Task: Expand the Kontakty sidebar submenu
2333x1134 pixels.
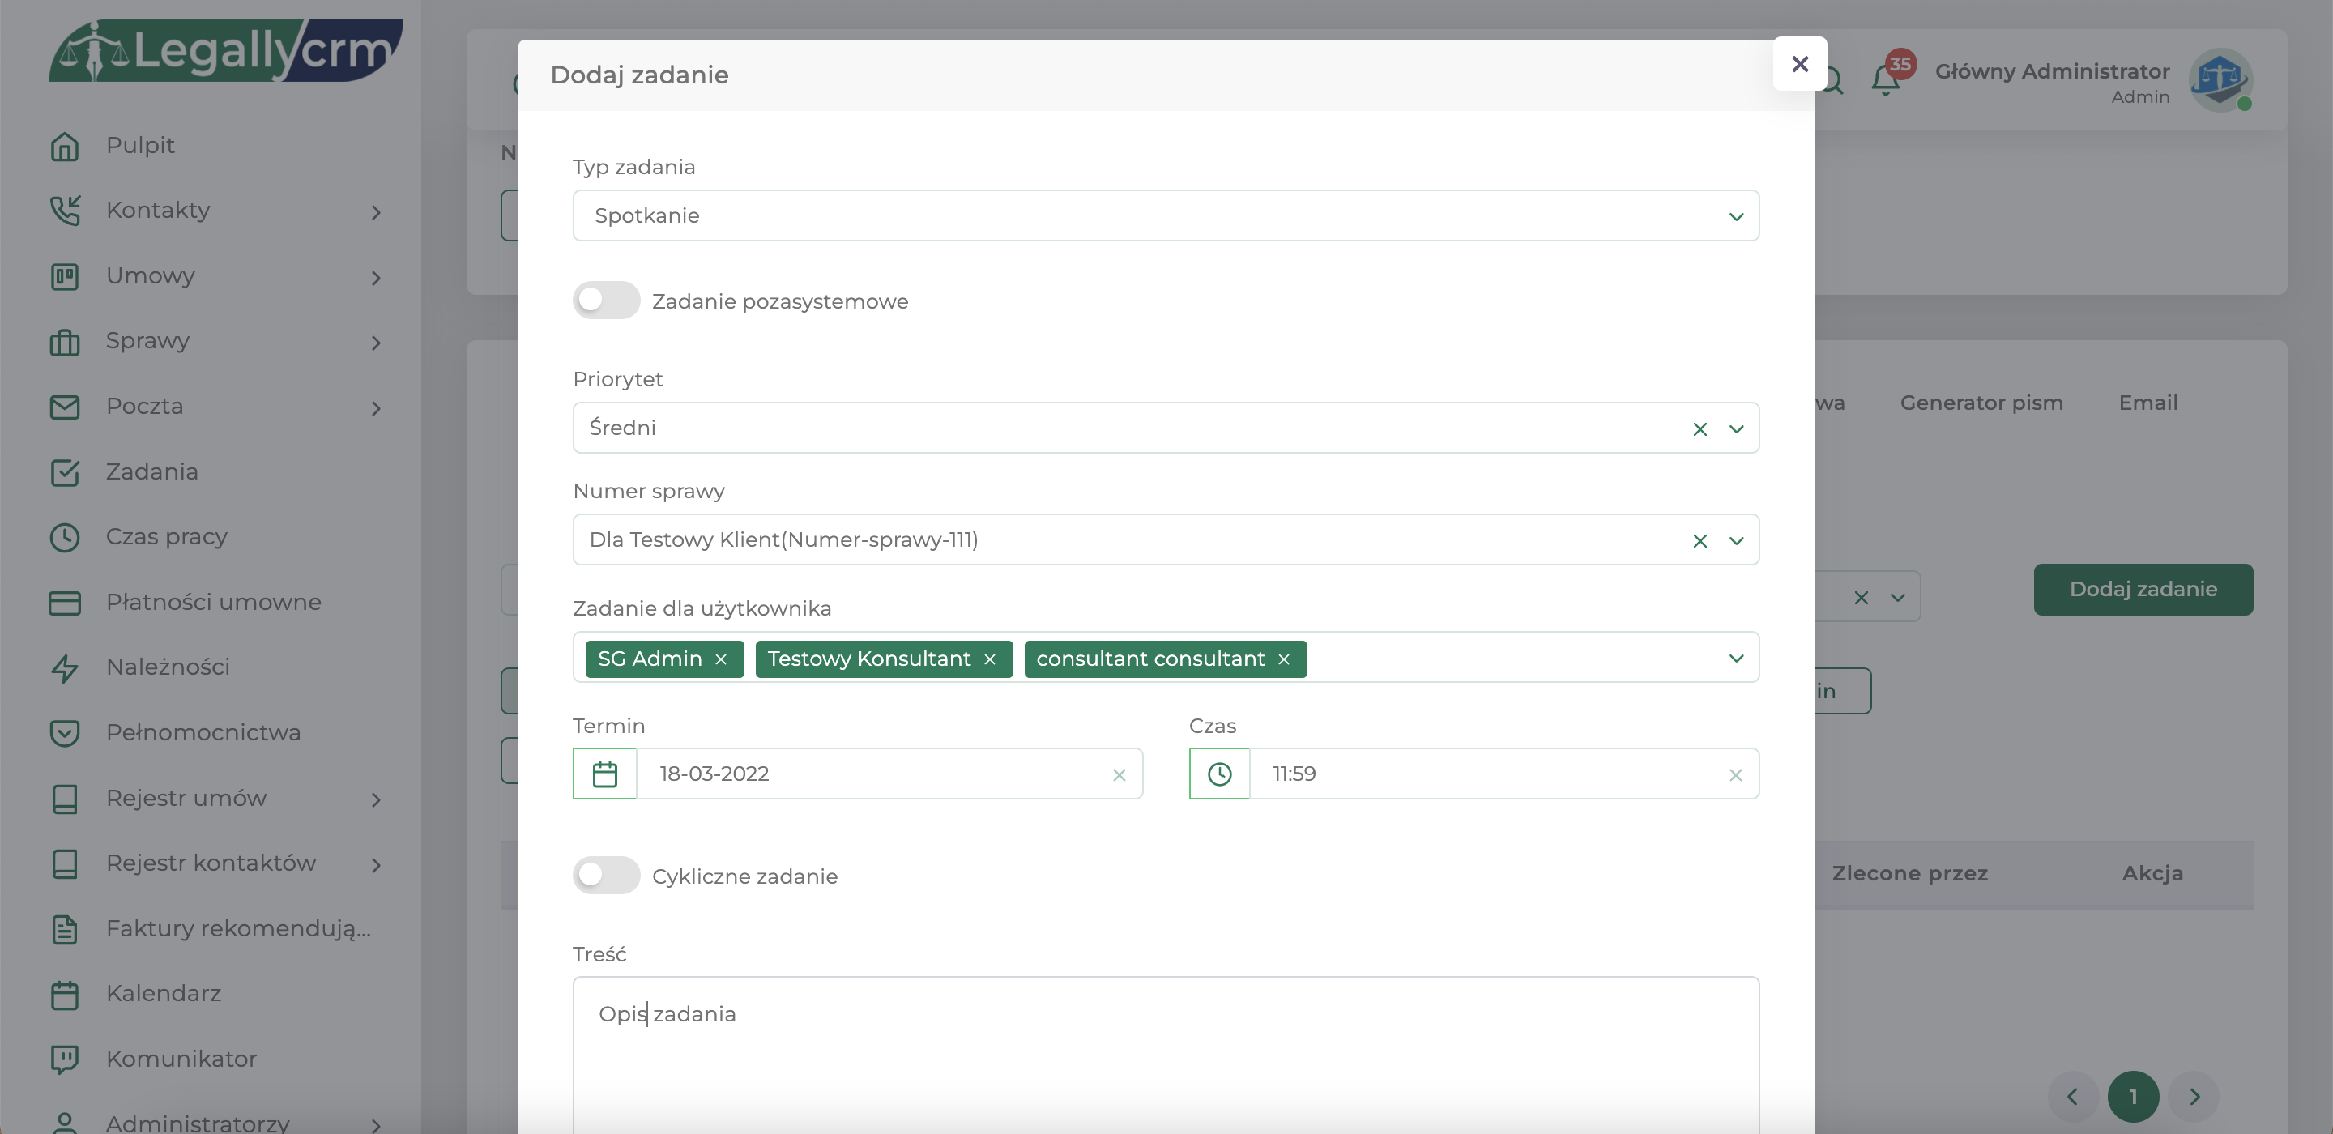Action: pos(376,212)
